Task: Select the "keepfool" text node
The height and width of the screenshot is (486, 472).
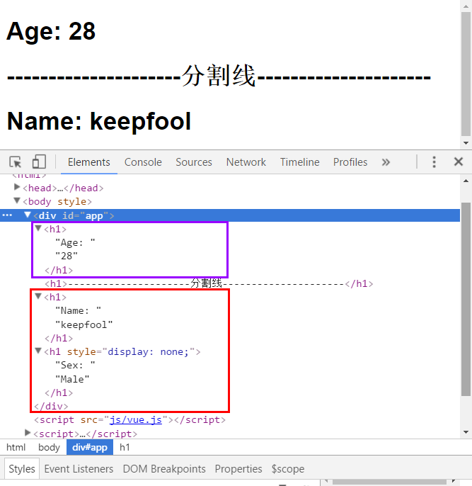Action: 84,324
